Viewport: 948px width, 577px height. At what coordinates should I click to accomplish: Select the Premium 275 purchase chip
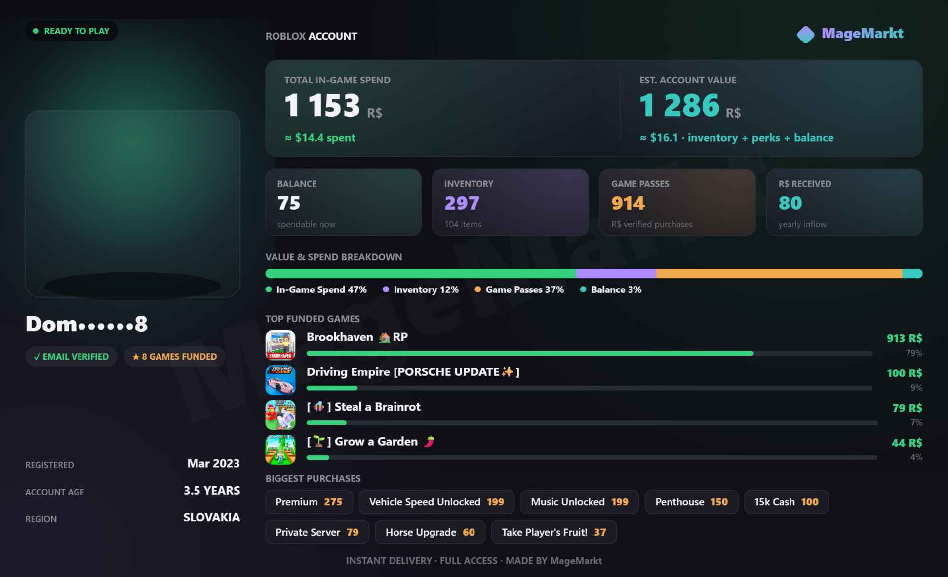[309, 502]
